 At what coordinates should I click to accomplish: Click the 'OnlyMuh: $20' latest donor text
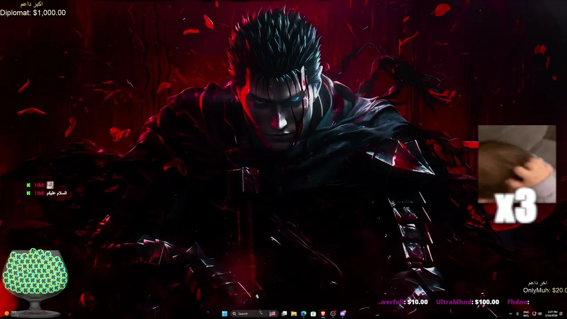[x=545, y=290]
